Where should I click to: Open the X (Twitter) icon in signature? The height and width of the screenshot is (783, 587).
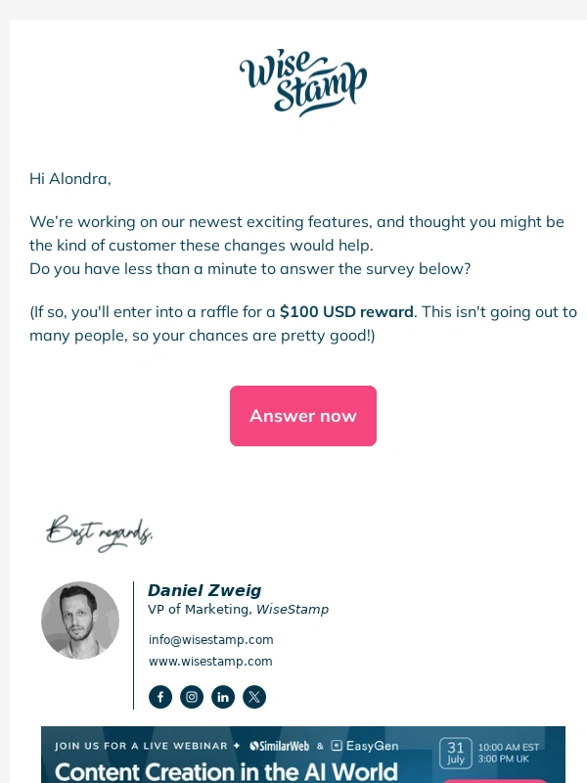pyautogui.click(x=254, y=697)
